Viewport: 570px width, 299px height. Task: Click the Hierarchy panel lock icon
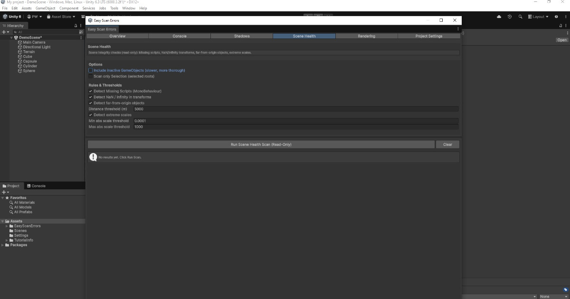[76, 26]
